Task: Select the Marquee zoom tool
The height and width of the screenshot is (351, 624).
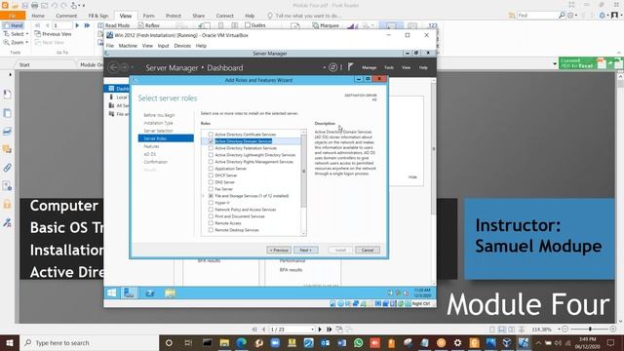Action: (326, 25)
